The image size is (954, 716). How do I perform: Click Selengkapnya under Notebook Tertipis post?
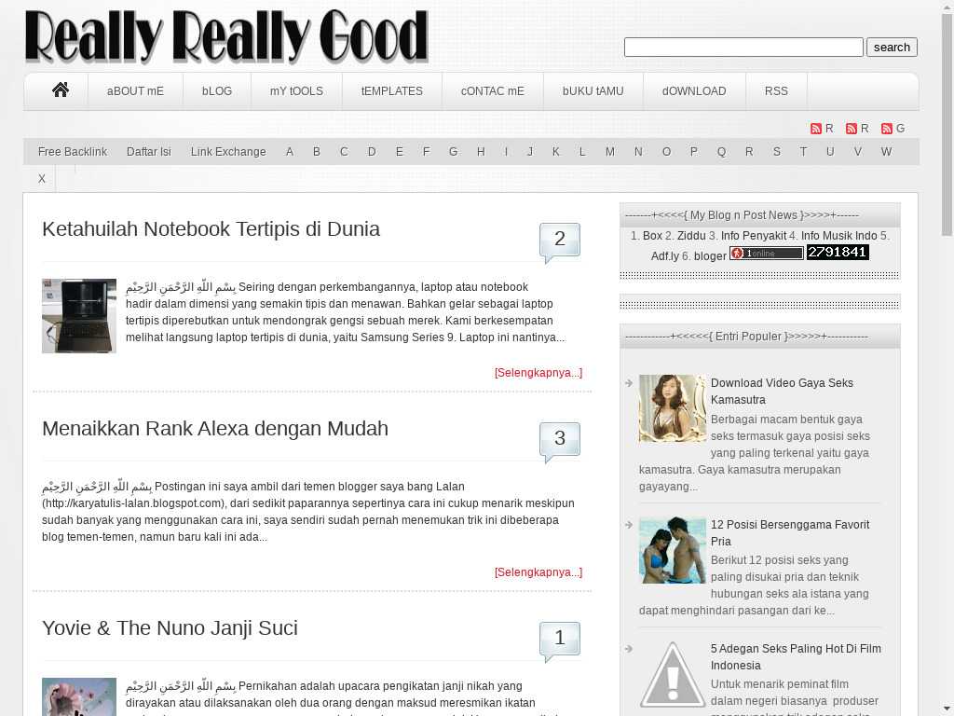538,373
